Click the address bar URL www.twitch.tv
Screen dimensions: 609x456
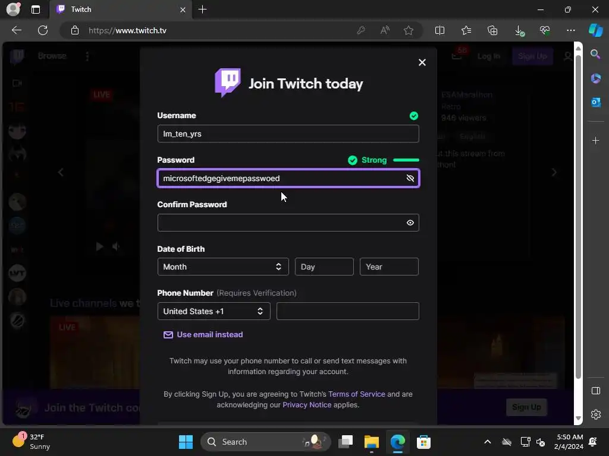[127, 30]
